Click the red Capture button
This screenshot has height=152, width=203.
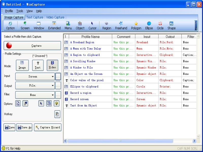32,46
